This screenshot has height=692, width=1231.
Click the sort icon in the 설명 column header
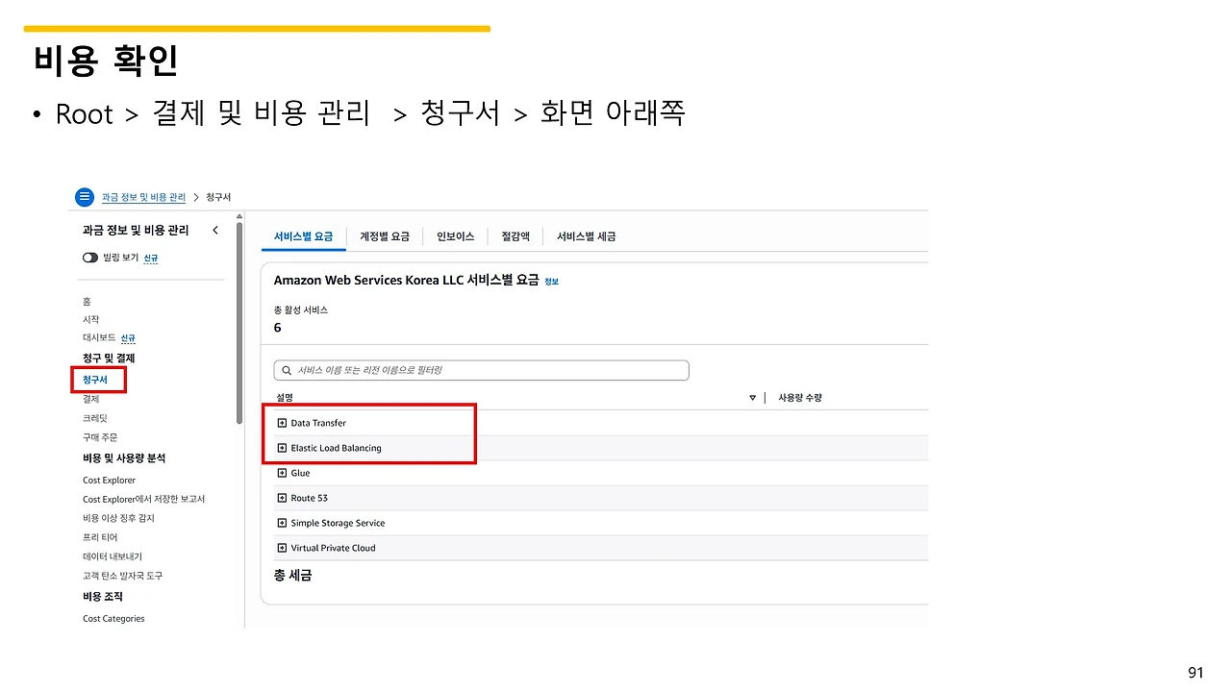(753, 397)
